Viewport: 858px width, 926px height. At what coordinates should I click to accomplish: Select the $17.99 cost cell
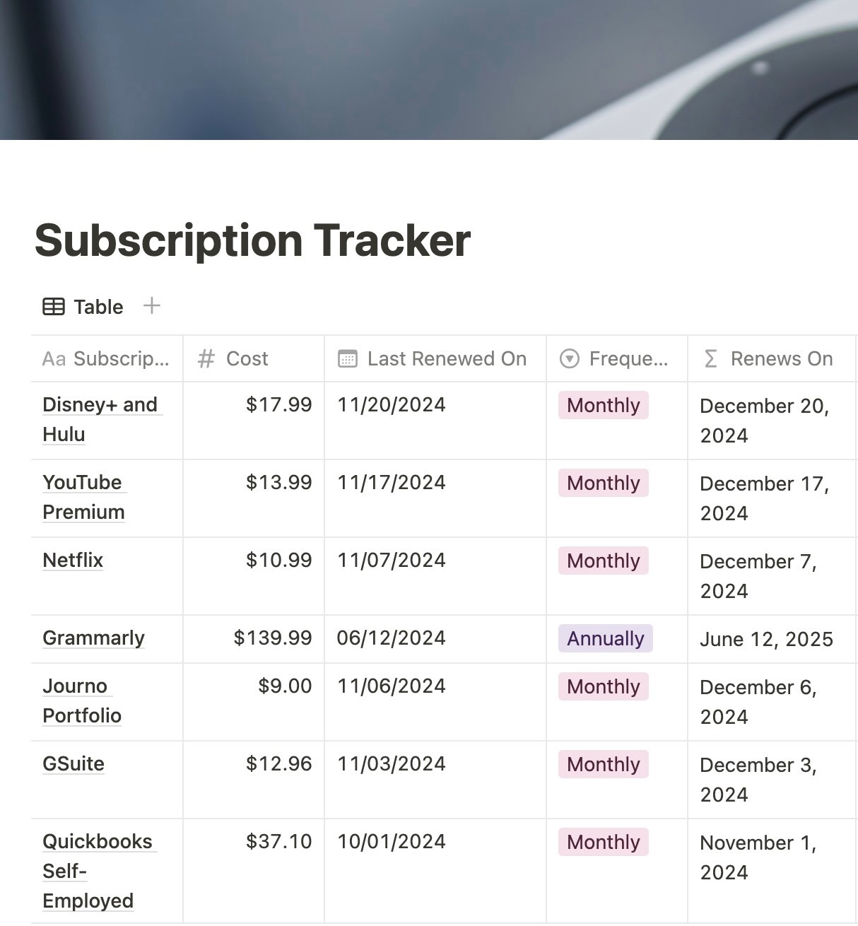point(254,421)
